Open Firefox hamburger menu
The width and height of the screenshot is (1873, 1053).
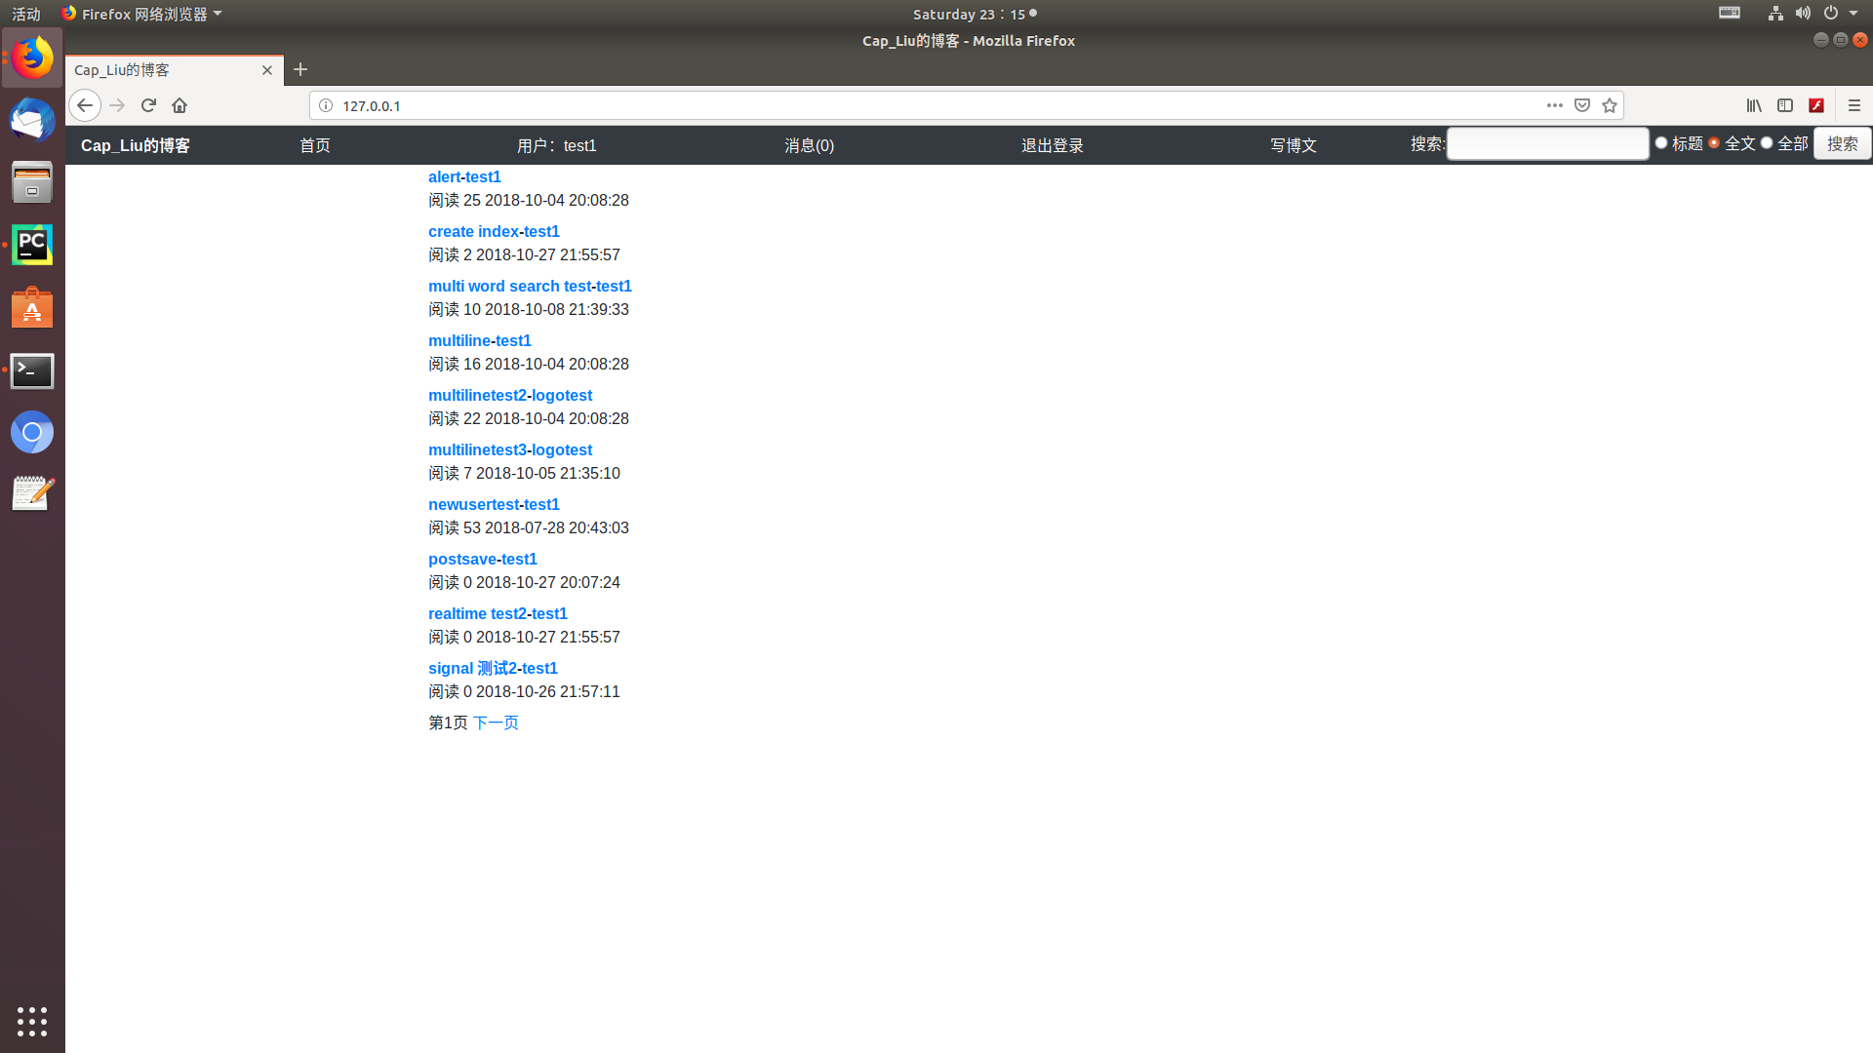tap(1854, 105)
